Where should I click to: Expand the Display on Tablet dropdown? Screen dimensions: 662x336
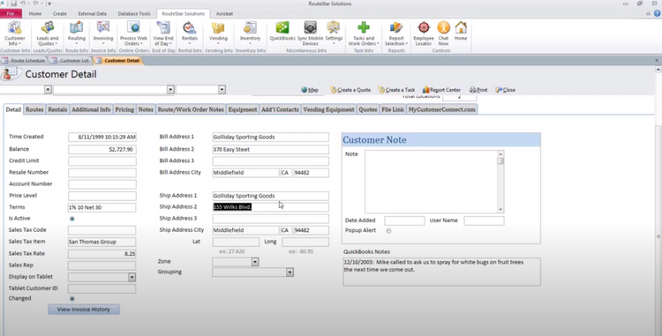[132, 277]
